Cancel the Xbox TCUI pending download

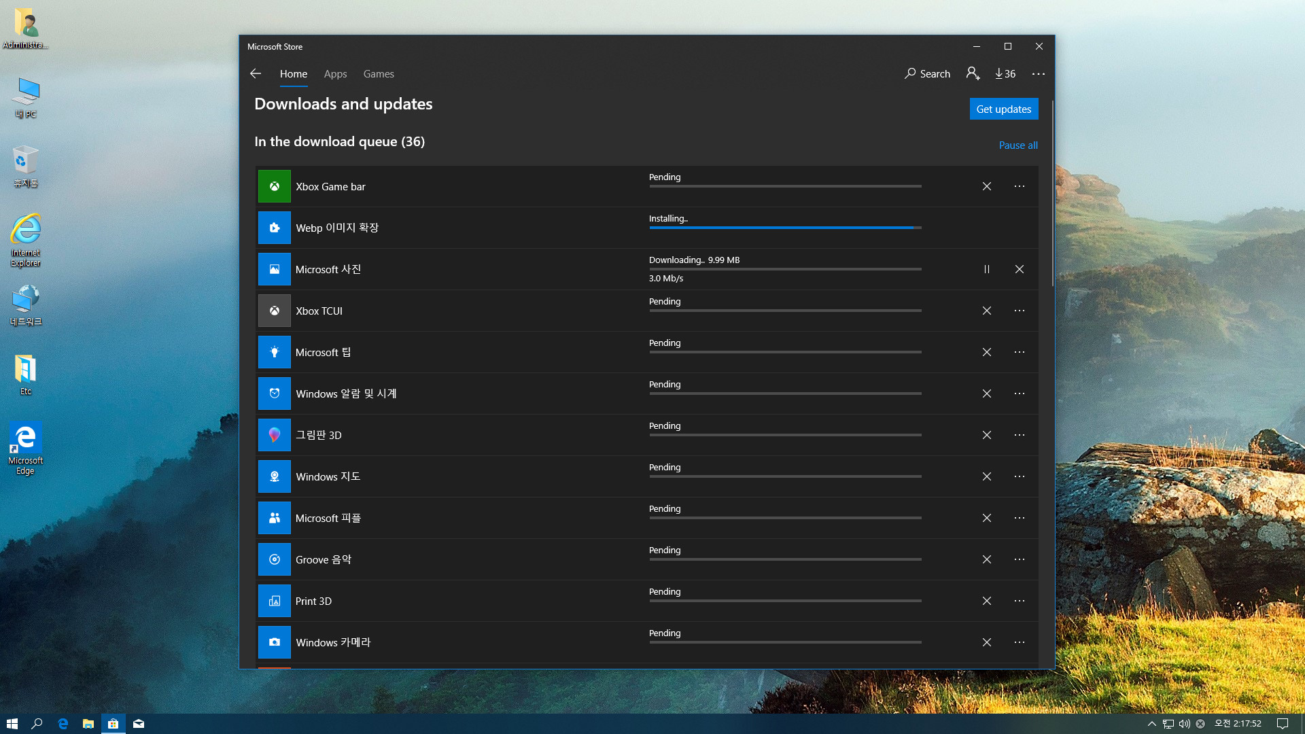click(x=987, y=311)
